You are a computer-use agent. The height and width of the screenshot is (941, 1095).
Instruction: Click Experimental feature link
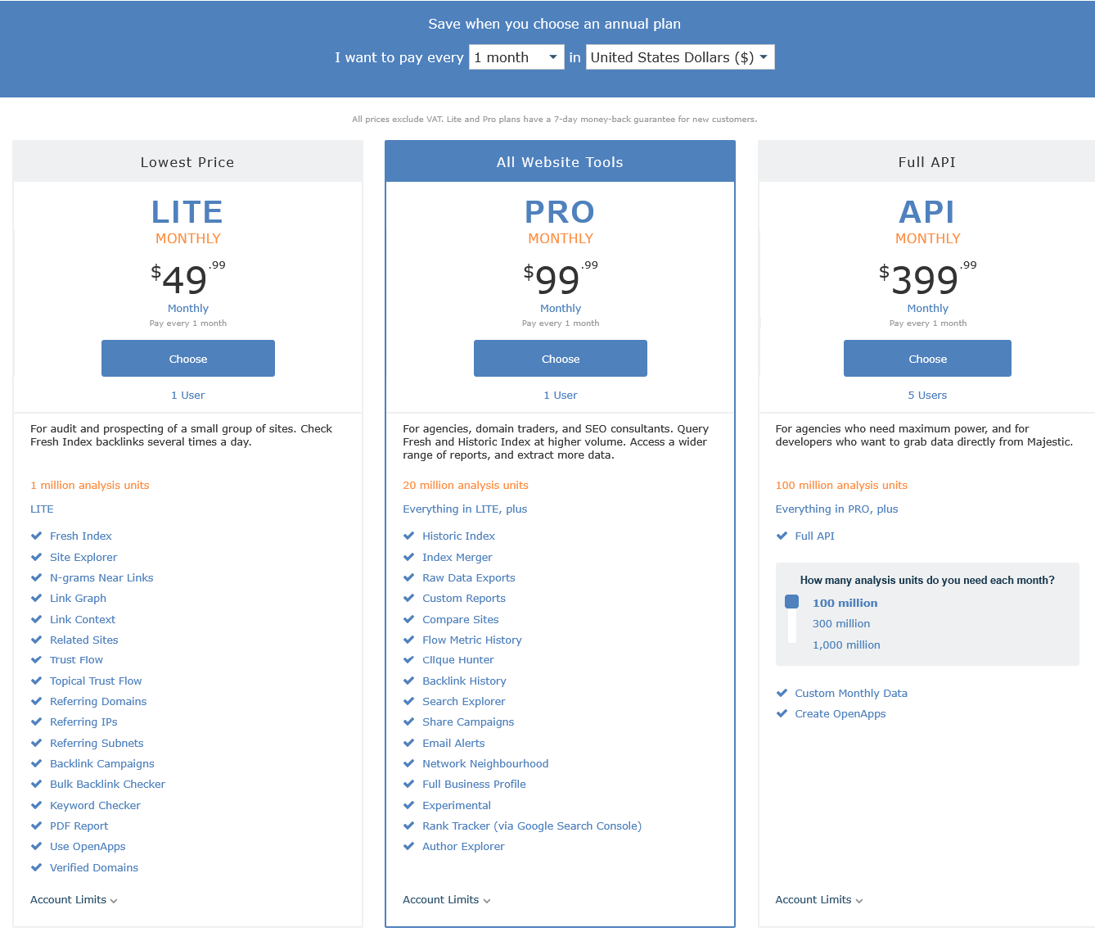[457, 805]
